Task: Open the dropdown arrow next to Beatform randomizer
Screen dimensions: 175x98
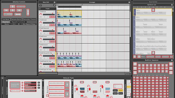Action: [x=39, y=85]
